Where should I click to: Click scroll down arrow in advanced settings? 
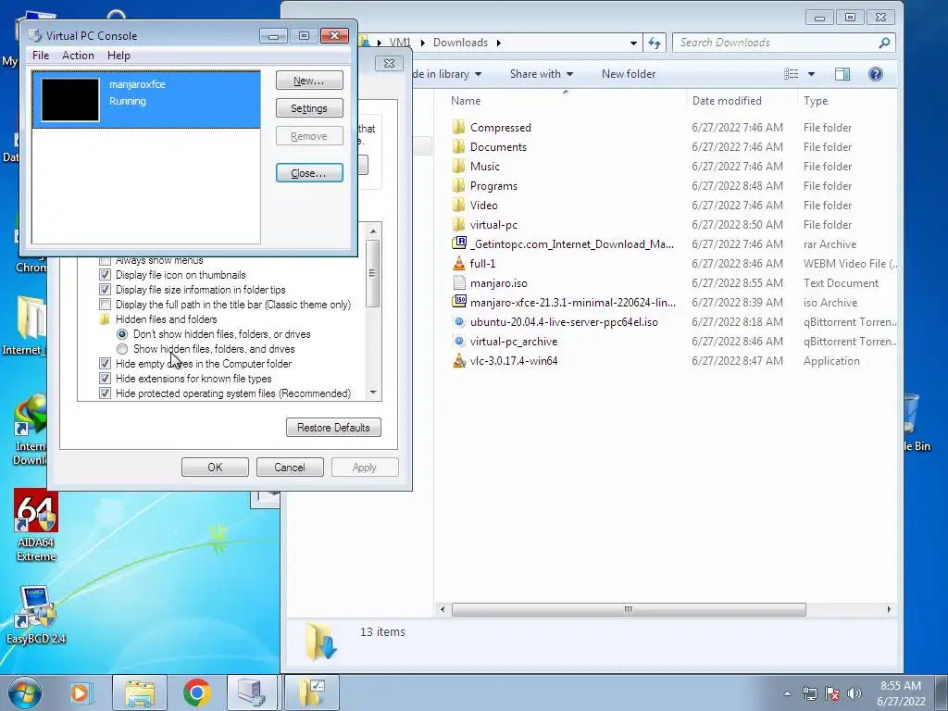373,393
